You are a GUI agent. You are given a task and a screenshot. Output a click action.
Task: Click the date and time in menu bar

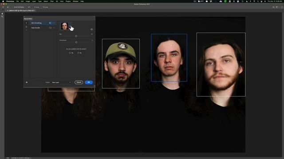(275, 1)
